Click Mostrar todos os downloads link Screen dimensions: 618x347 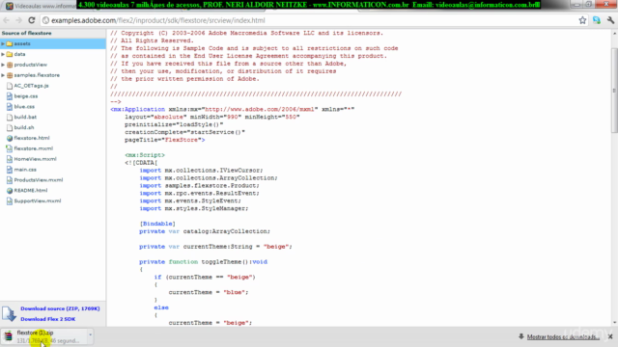tap(563, 336)
